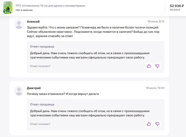
Task: Dislike the seller's answer to Алексей
Action: (157, 66)
